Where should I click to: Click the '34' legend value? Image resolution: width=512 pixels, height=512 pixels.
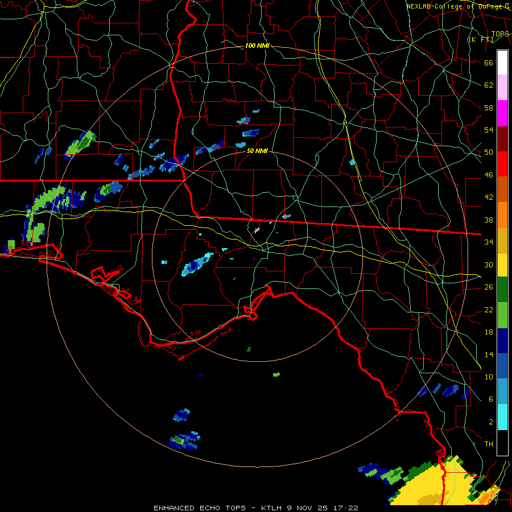tap(489, 242)
